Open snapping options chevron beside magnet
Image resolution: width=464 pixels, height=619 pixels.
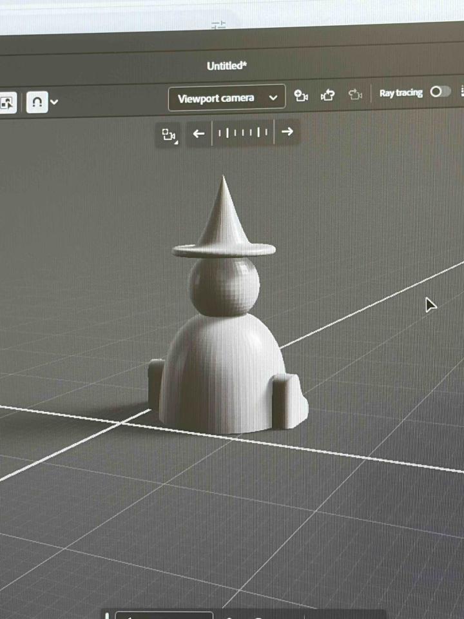(x=54, y=102)
